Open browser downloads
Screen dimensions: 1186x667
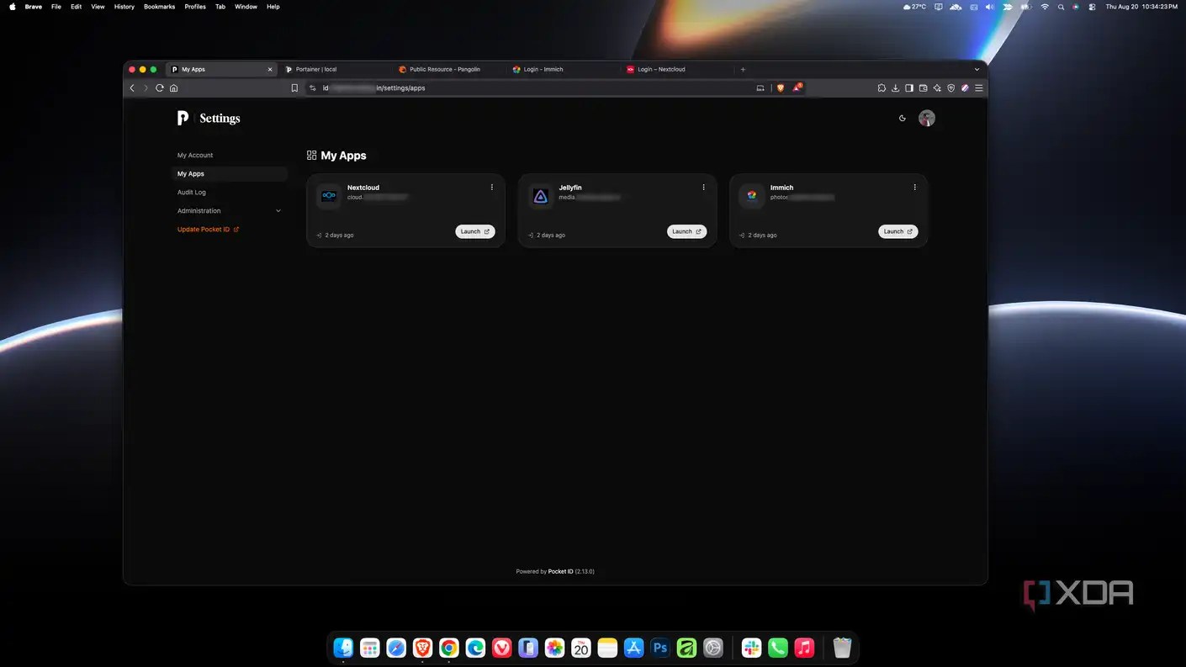point(895,88)
